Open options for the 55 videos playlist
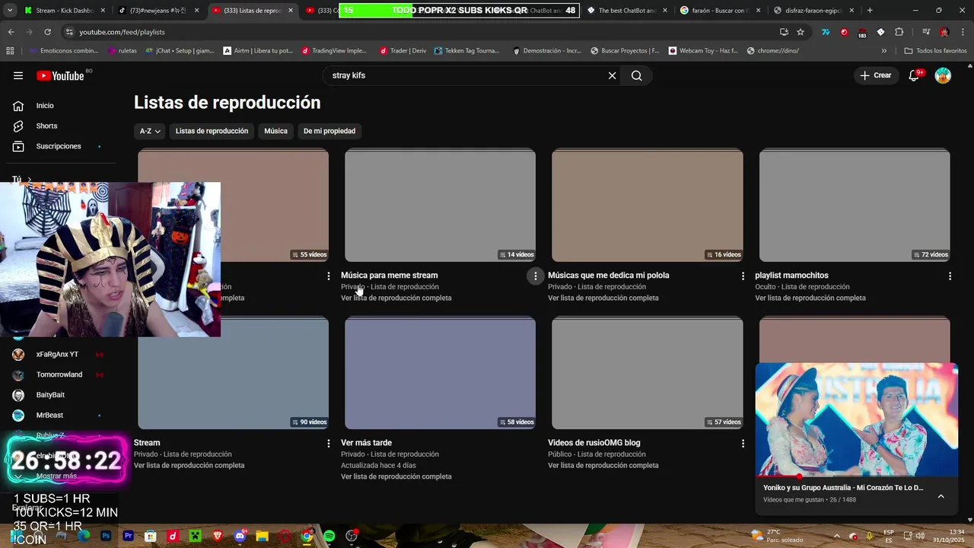This screenshot has width=974, height=548. pyautogui.click(x=329, y=276)
